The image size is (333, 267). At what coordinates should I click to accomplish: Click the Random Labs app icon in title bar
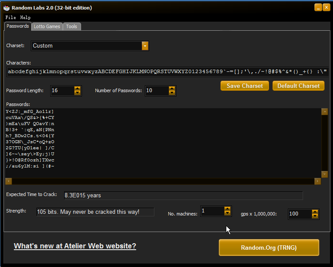(7, 8)
